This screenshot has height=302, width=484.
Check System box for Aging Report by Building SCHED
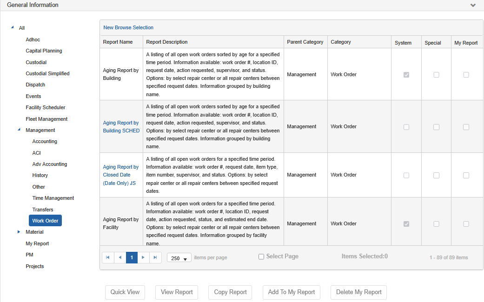pyautogui.click(x=406, y=127)
